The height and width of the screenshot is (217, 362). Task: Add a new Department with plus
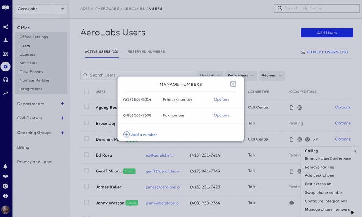tap(62, 104)
